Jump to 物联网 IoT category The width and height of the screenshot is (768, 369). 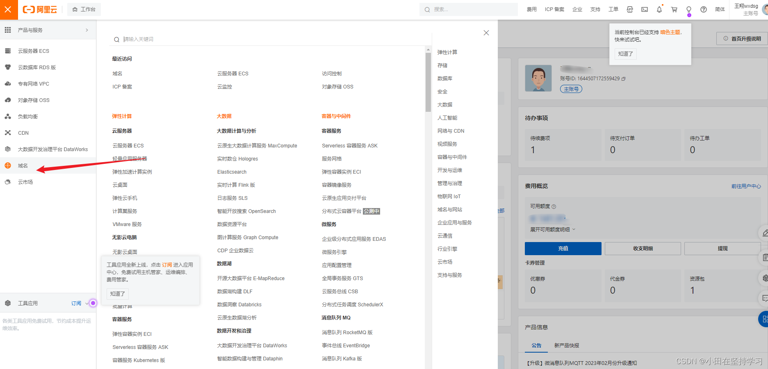(x=449, y=197)
